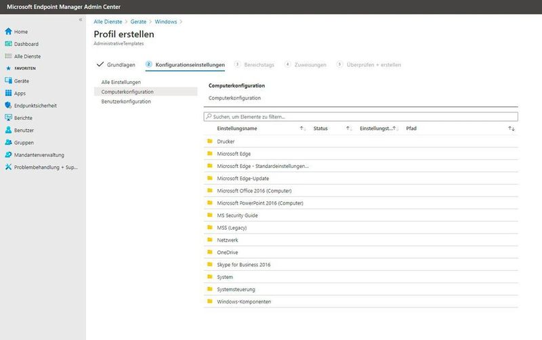Click the Endpunktsicherheit shield icon
The image size is (542, 340).
tap(8, 105)
